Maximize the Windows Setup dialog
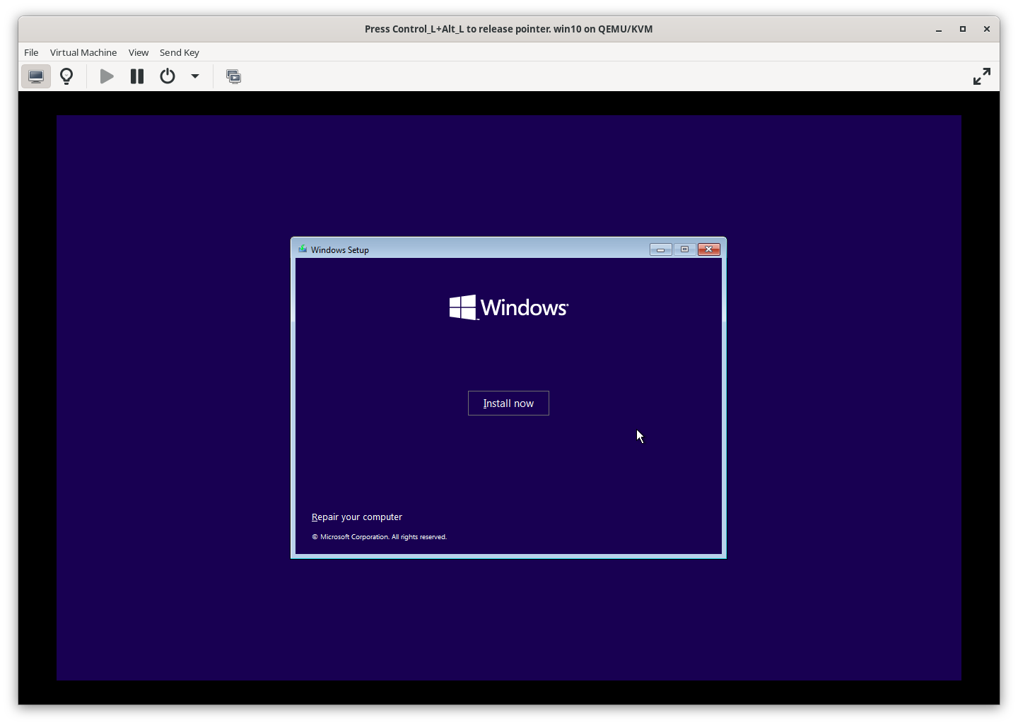1018x725 pixels. pyautogui.click(x=684, y=249)
